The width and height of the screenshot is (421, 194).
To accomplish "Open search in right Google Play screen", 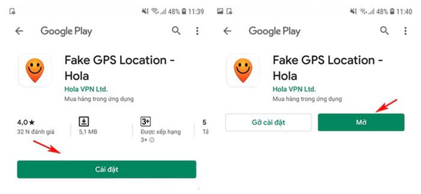I will [385, 31].
